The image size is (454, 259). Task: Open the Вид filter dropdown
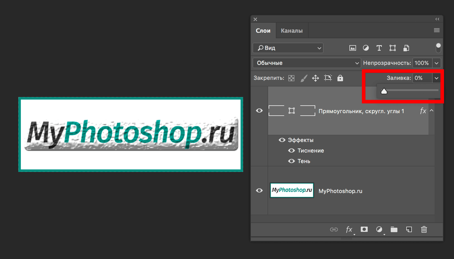click(288, 48)
